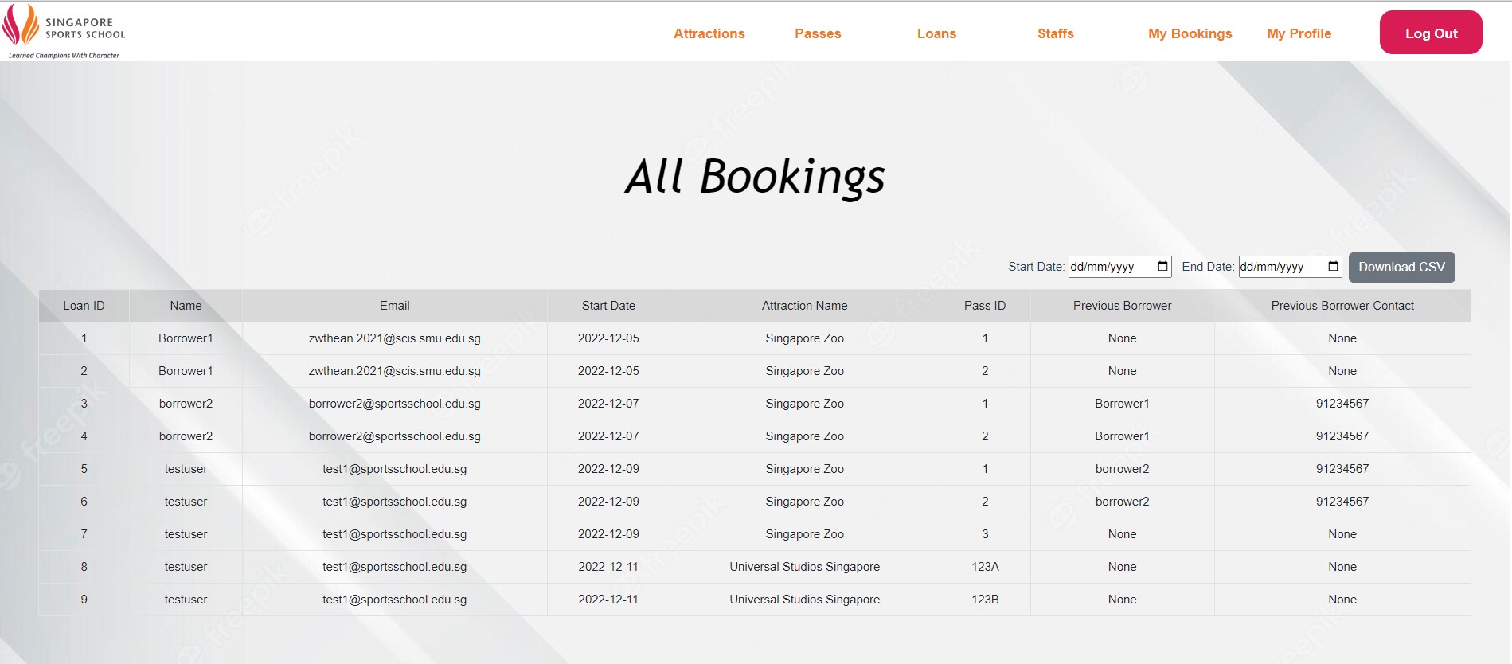
Task: Click the Loan ID column header
Action: tap(84, 306)
